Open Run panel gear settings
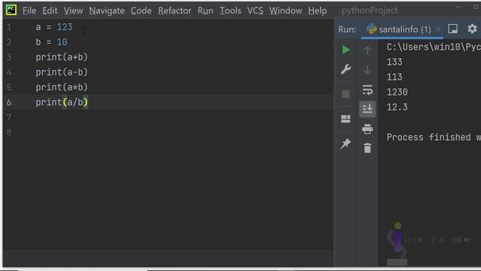Screen dimensions: 481x271 (472, 29)
